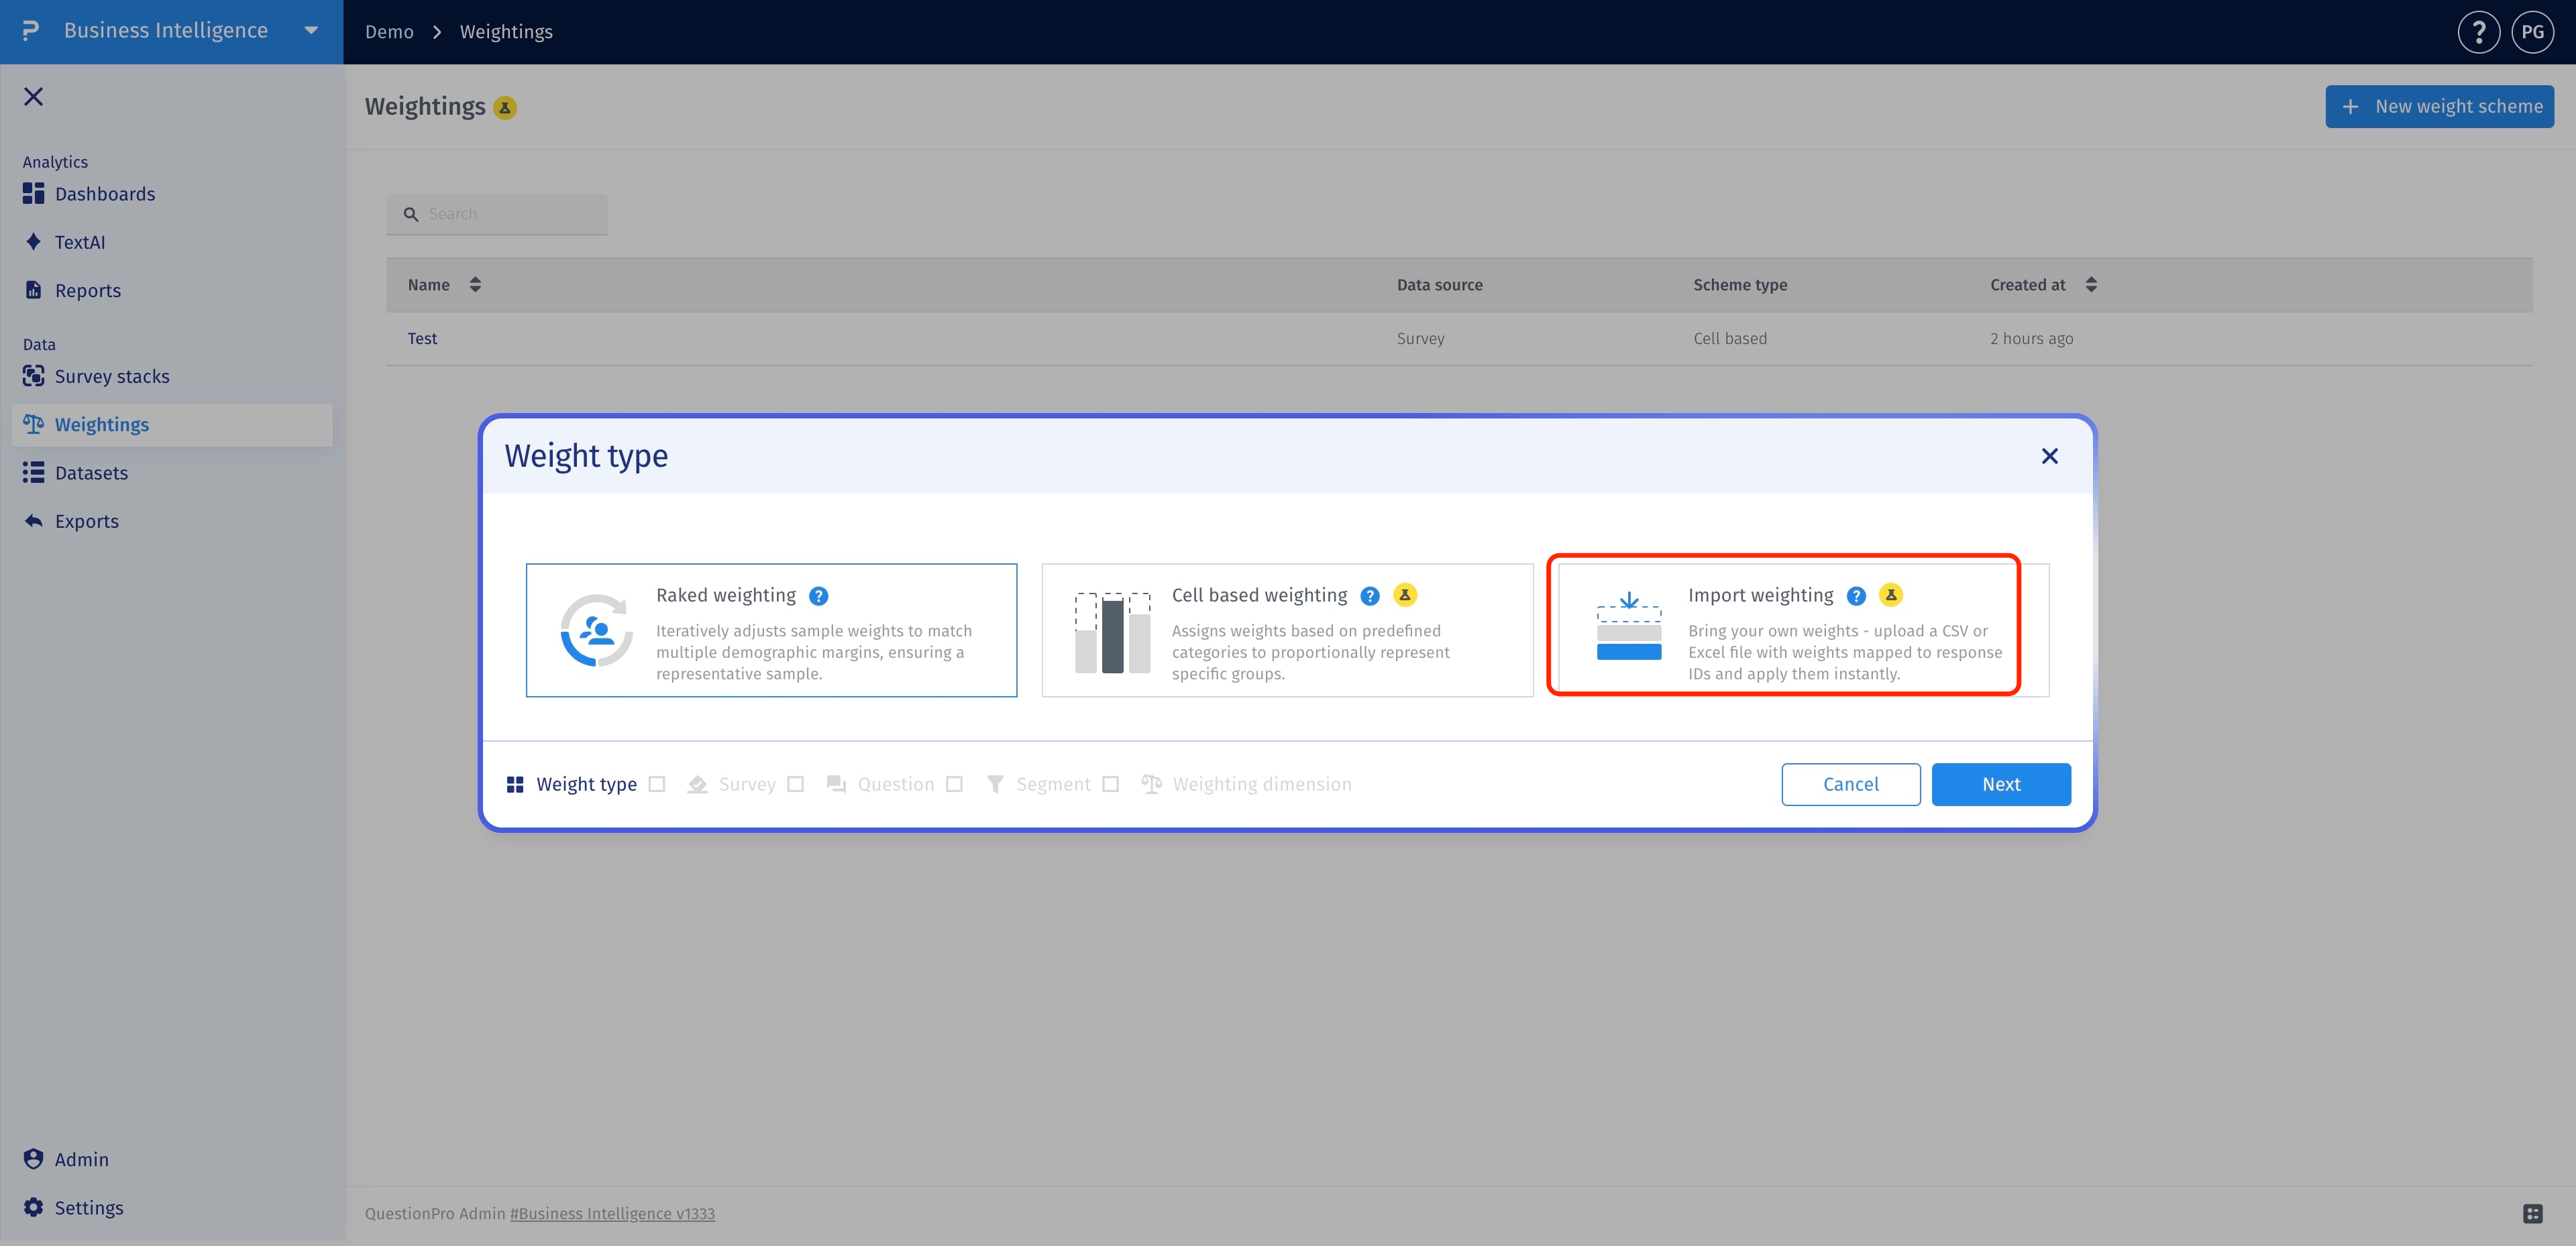Click the Demo breadcrumb
The image size is (2576, 1246).
pos(389,32)
